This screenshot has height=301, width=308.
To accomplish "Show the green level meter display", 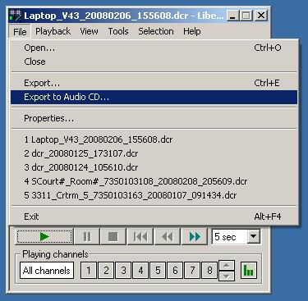I will pos(249,271).
